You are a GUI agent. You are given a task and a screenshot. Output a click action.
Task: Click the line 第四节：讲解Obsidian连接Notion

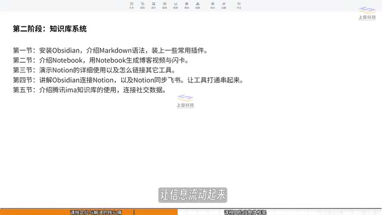coord(128,80)
